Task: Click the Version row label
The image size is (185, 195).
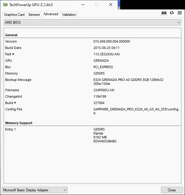Action: (11, 41)
